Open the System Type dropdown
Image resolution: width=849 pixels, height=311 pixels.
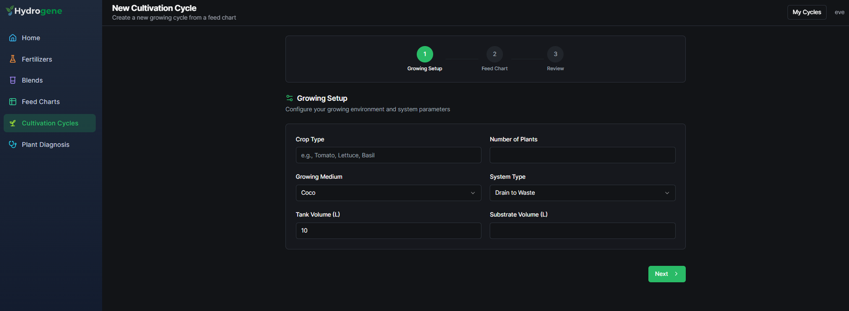pos(583,193)
